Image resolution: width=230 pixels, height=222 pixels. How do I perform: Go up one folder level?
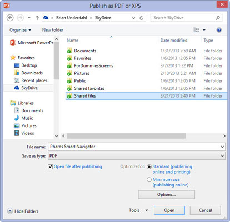(37, 18)
